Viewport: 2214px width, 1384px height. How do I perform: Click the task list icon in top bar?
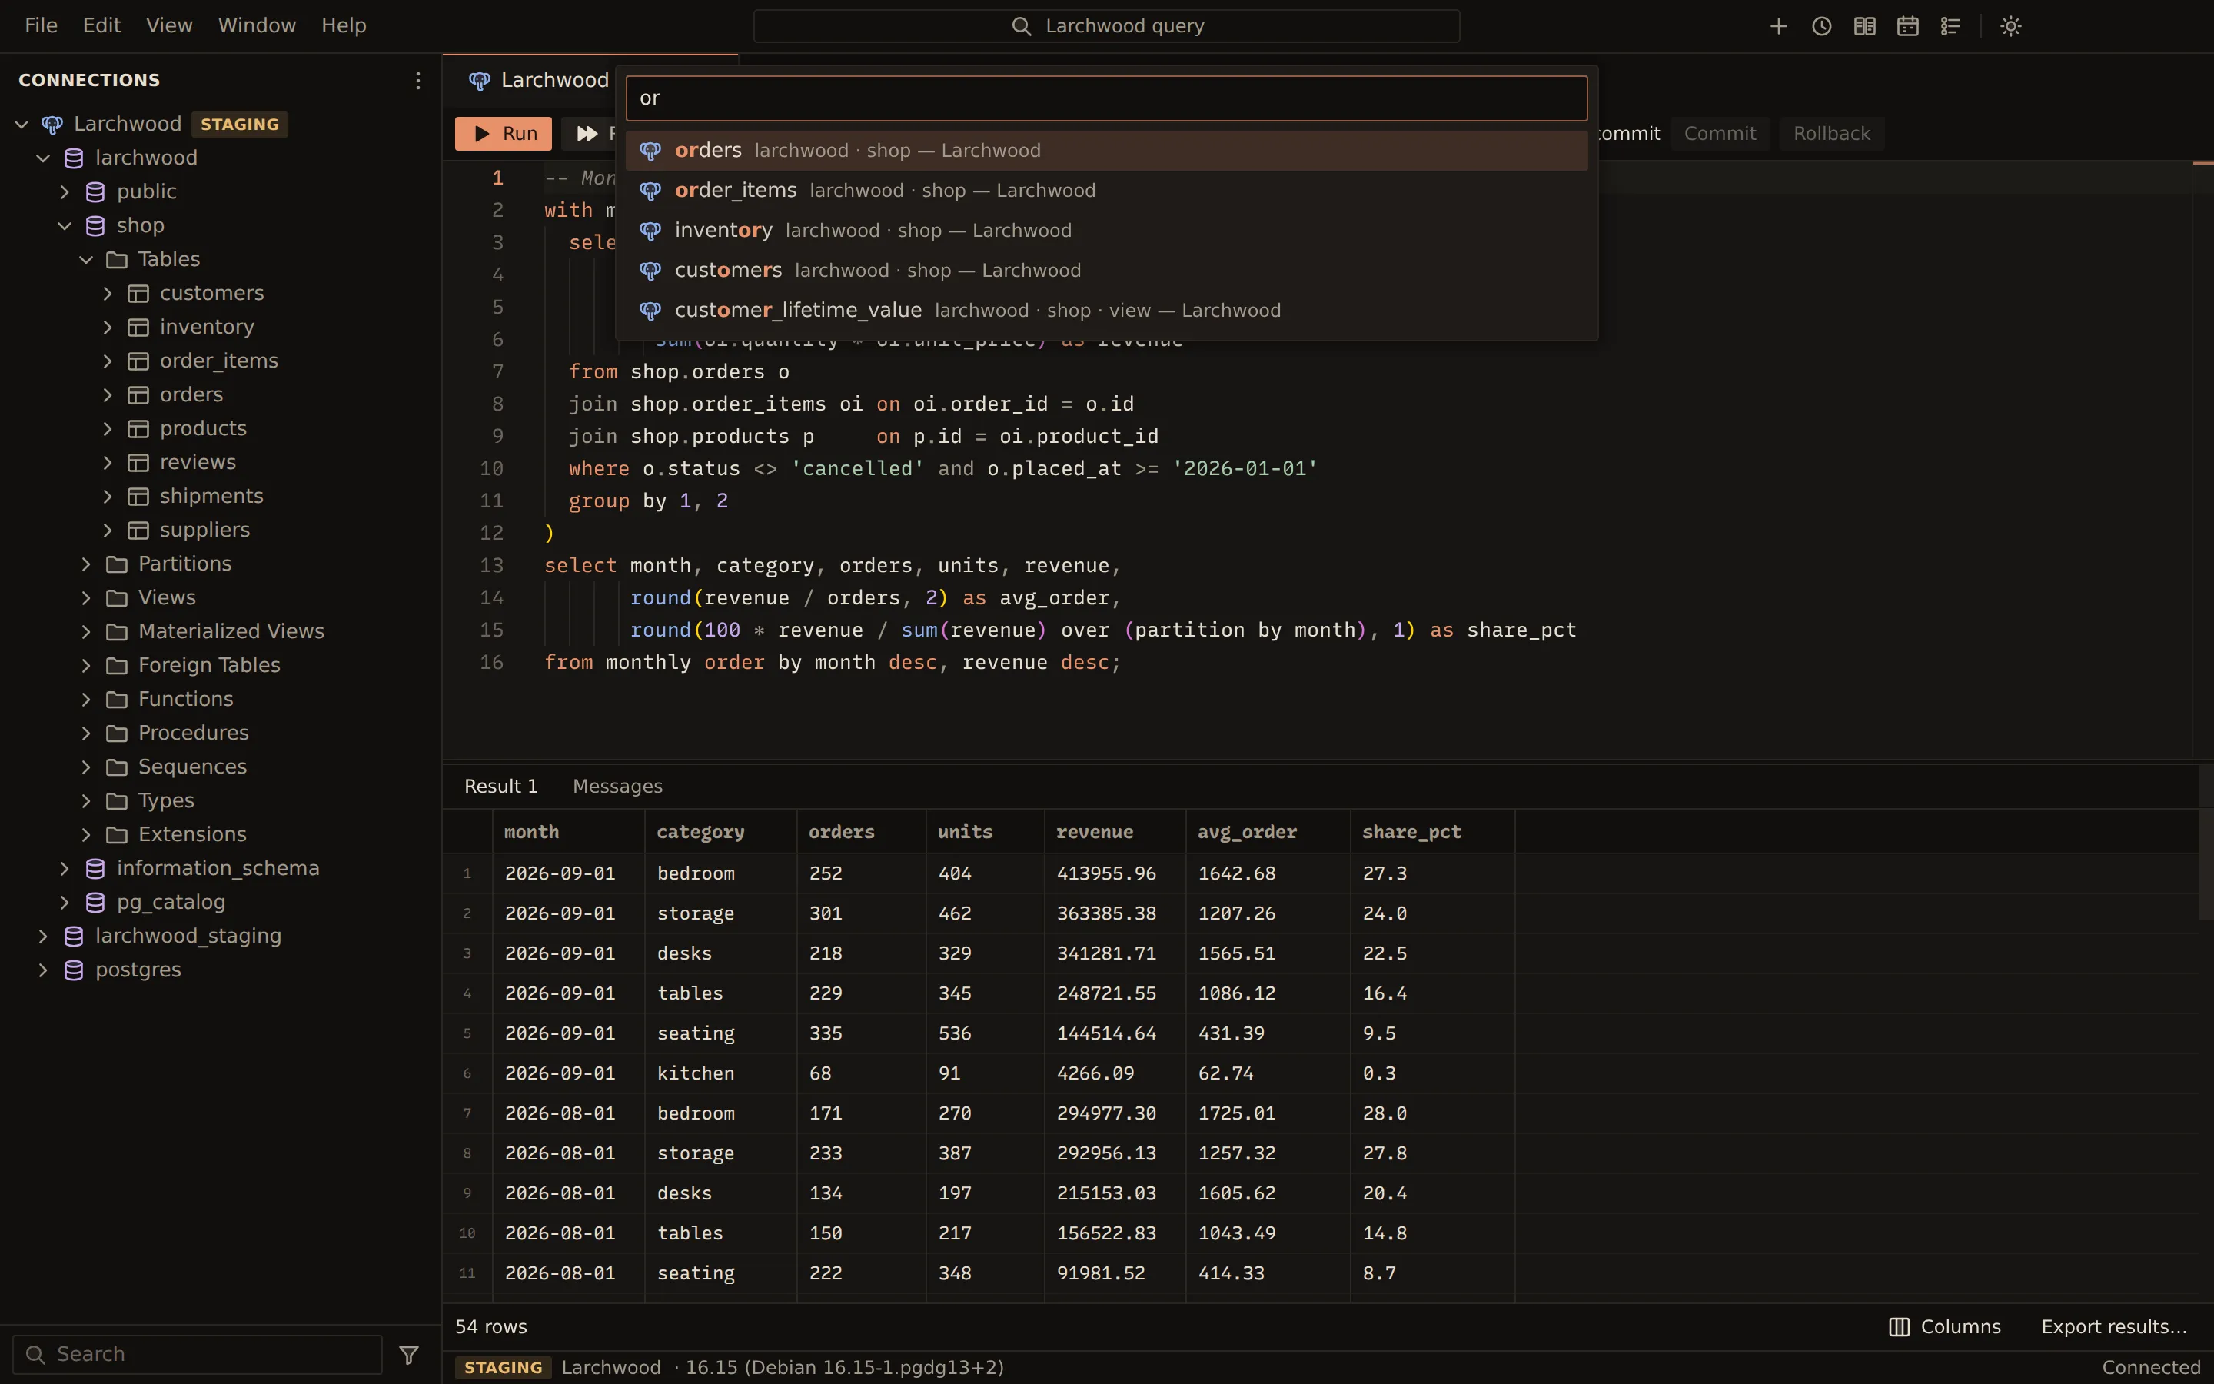point(1950,25)
